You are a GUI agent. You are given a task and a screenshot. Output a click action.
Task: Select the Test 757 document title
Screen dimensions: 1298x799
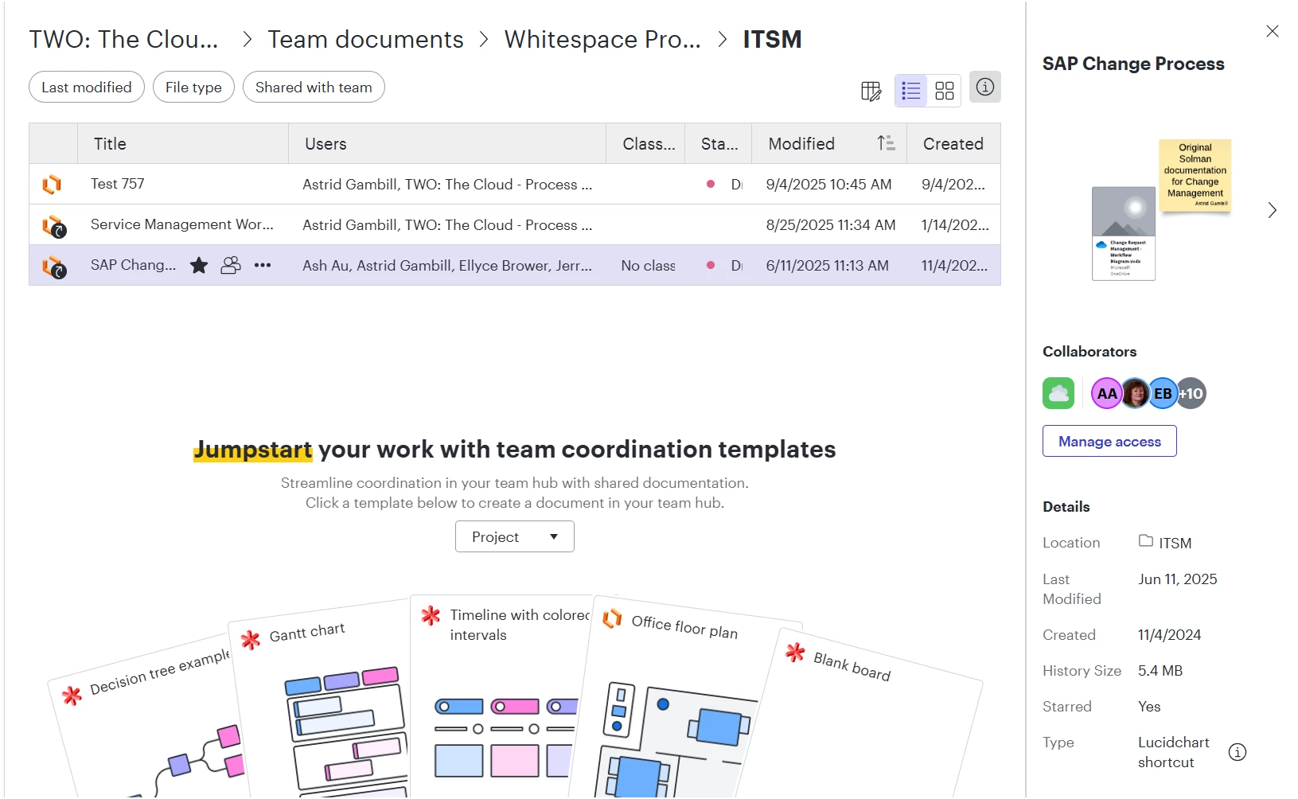click(x=118, y=184)
